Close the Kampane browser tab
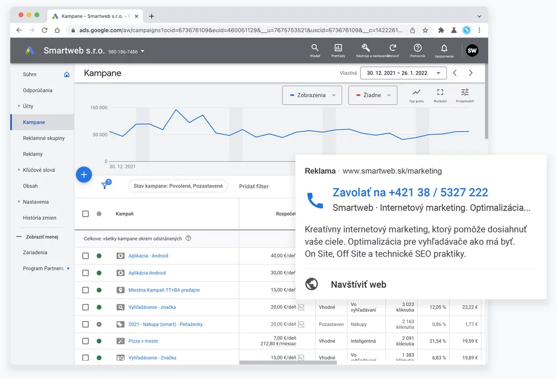 click(137, 16)
